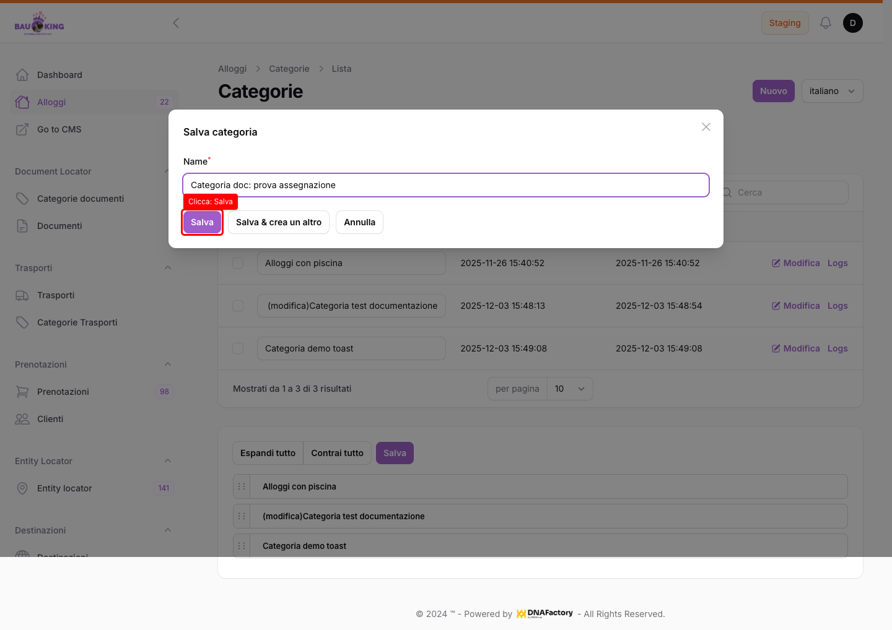Click into the Name text field
The width and height of the screenshot is (892, 630).
tap(445, 185)
